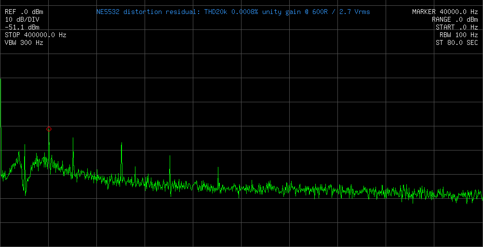Click the RBW 100 Hz setting
Viewport: 483px width, 247px height.
(x=459, y=35)
